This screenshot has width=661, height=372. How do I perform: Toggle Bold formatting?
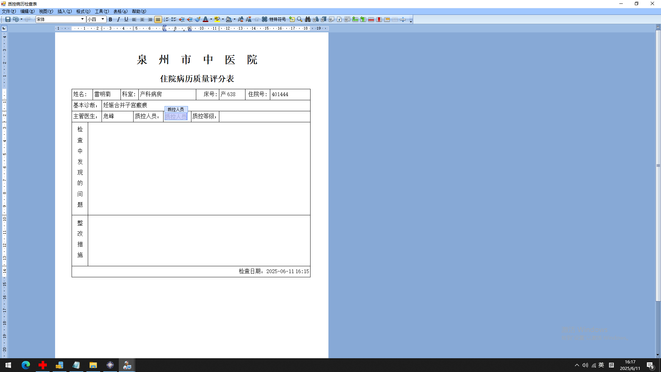[111, 19]
